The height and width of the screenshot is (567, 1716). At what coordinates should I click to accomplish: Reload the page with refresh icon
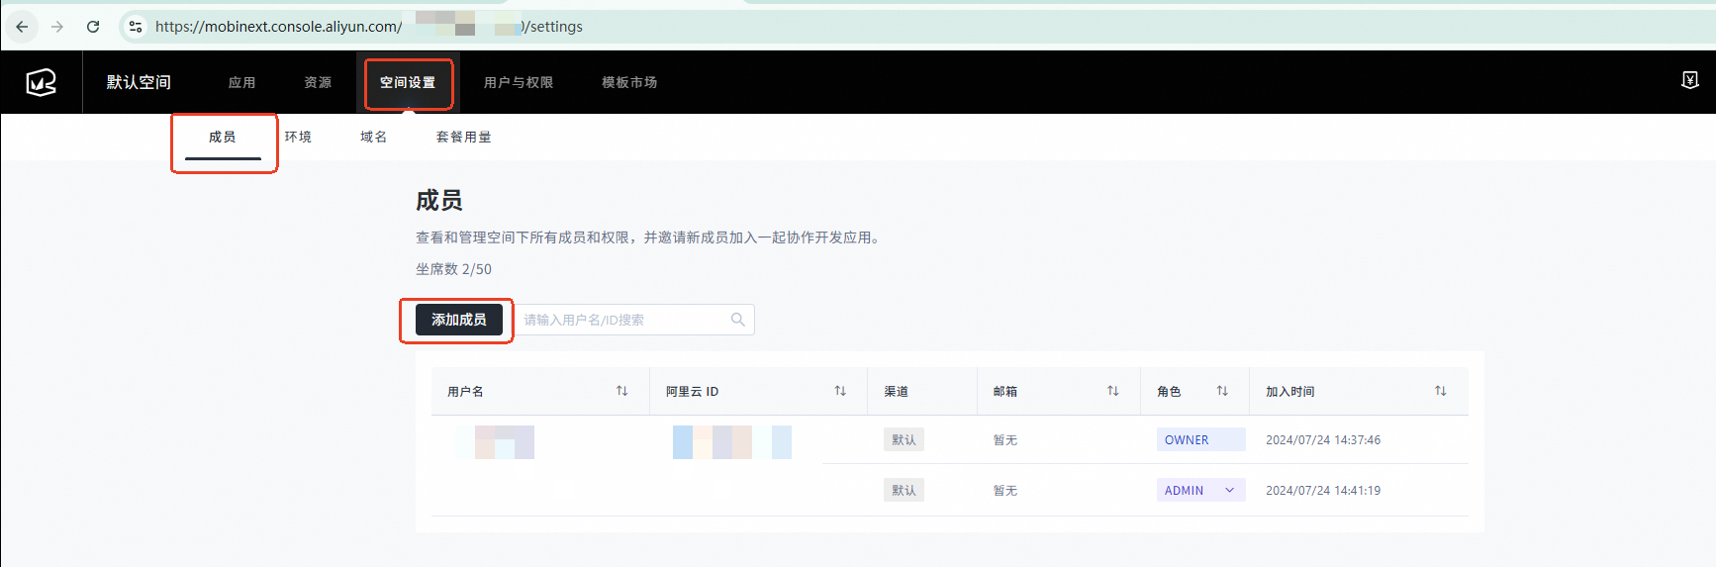pyautogui.click(x=93, y=27)
